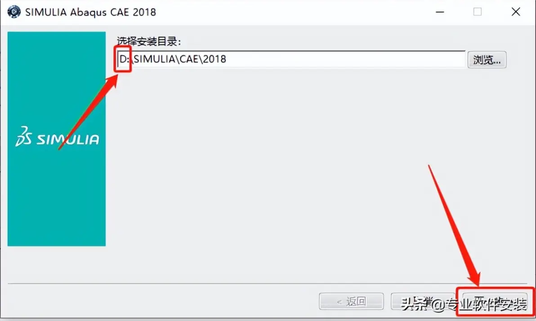Viewport: 536px width, 321px height.
Task: Close the SIMULIA Abaqus CAE 2018 window
Action: click(x=516, y=12)
